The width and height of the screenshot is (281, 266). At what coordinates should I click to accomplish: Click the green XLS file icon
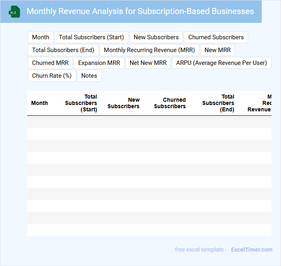coord(15,12)
